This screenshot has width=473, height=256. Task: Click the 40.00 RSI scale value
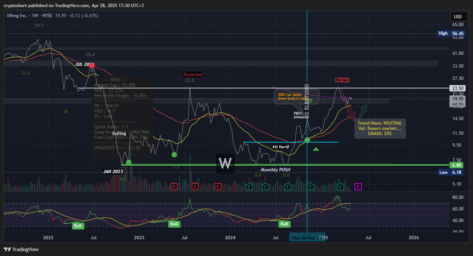[x=458, y=220]
